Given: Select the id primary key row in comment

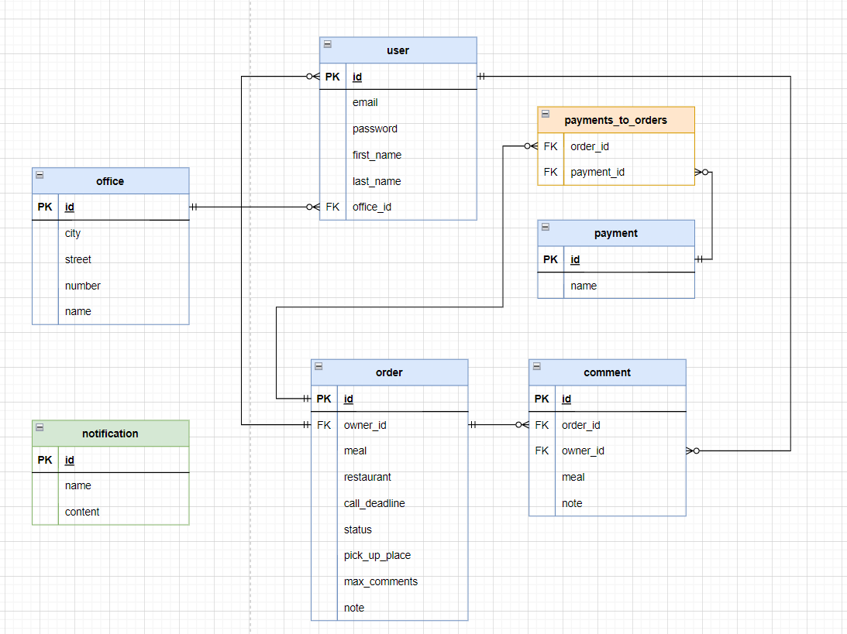Looking at the screenshot, I should coord(566,398).
